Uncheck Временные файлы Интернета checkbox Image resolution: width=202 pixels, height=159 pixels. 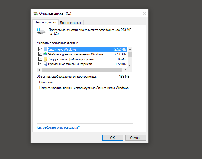coord(40,64)
